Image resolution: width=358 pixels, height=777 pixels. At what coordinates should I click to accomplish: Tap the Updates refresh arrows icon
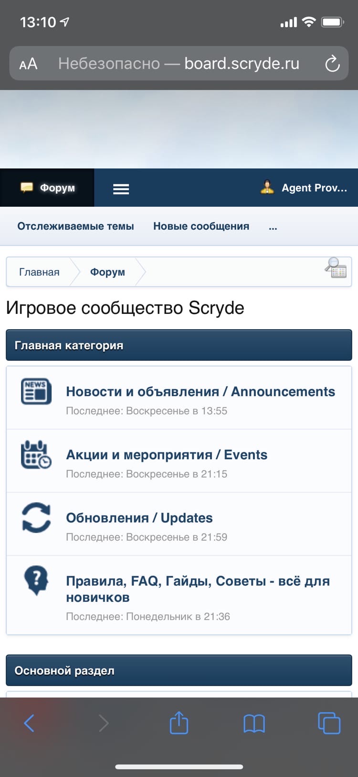pos(36,517)
